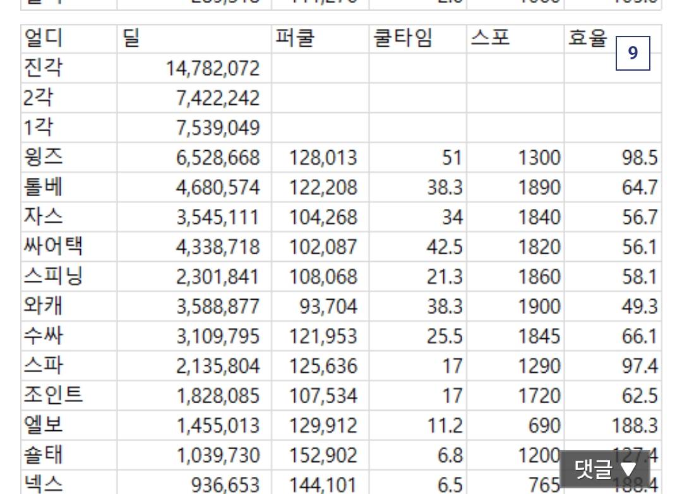This screenshot has width=682, height=494.
Task: Click the 3,109,795 damage cell for 수싸
Action: 218,336
